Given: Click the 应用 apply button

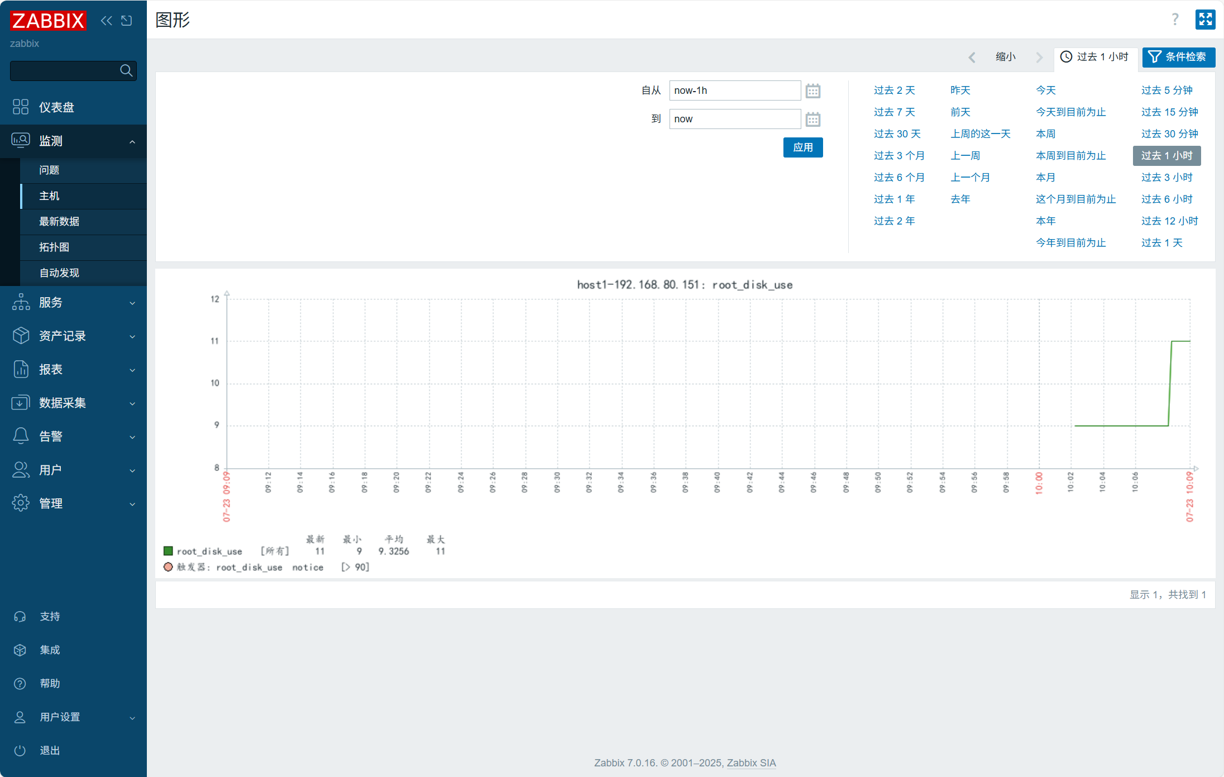Looking at the screenshot, I should click(803, 147).
